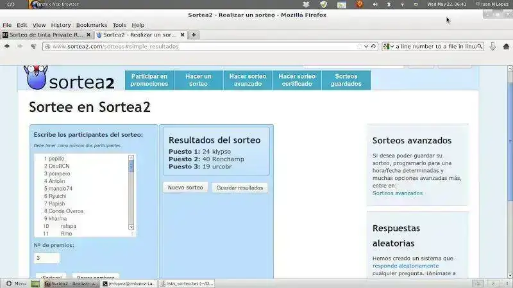Click the 'Nº de premios' input field
This screenshot has width=513, height=288.
click(x=47, y=258)
